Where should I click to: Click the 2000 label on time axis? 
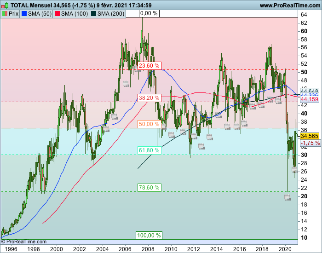click(57, 249)
